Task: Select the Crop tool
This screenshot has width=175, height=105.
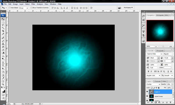Action: tap(3, 31)
